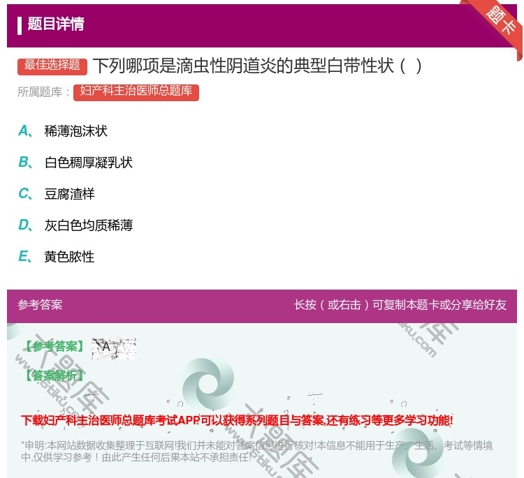
Task: Click the 长按（或右击）copy and share hint
Action: (400, 305)
